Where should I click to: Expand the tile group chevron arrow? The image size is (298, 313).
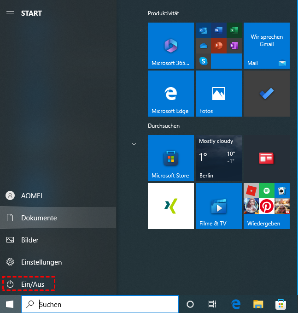(x=134, y=144)
